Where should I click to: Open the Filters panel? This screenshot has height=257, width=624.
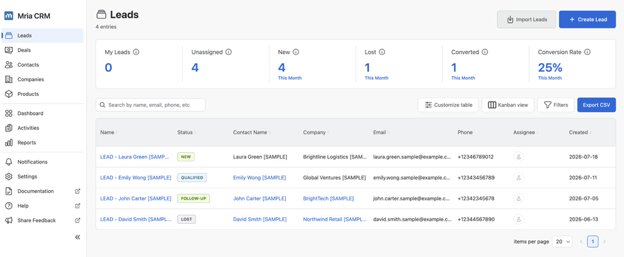pos(556,105)
